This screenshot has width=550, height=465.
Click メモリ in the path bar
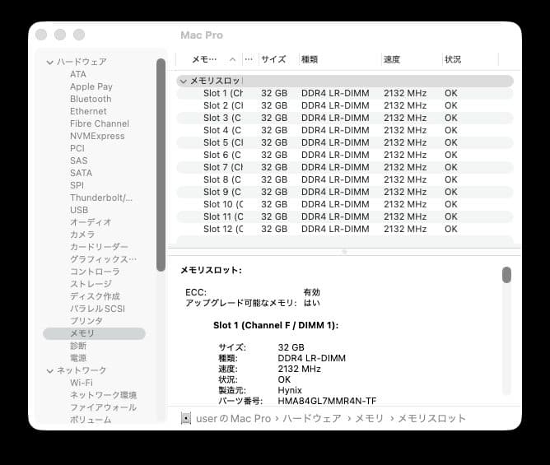point(370,419)
